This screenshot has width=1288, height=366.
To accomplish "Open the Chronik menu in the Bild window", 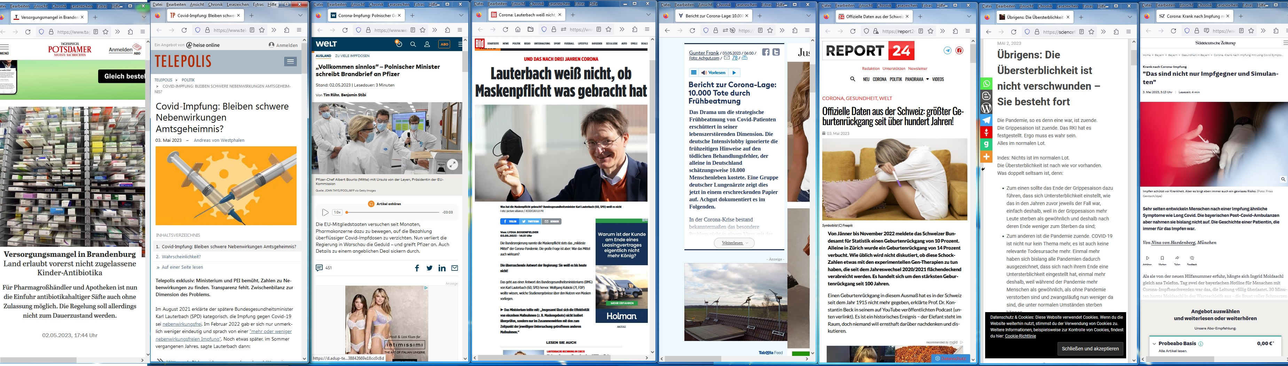I will click(537, 3).
